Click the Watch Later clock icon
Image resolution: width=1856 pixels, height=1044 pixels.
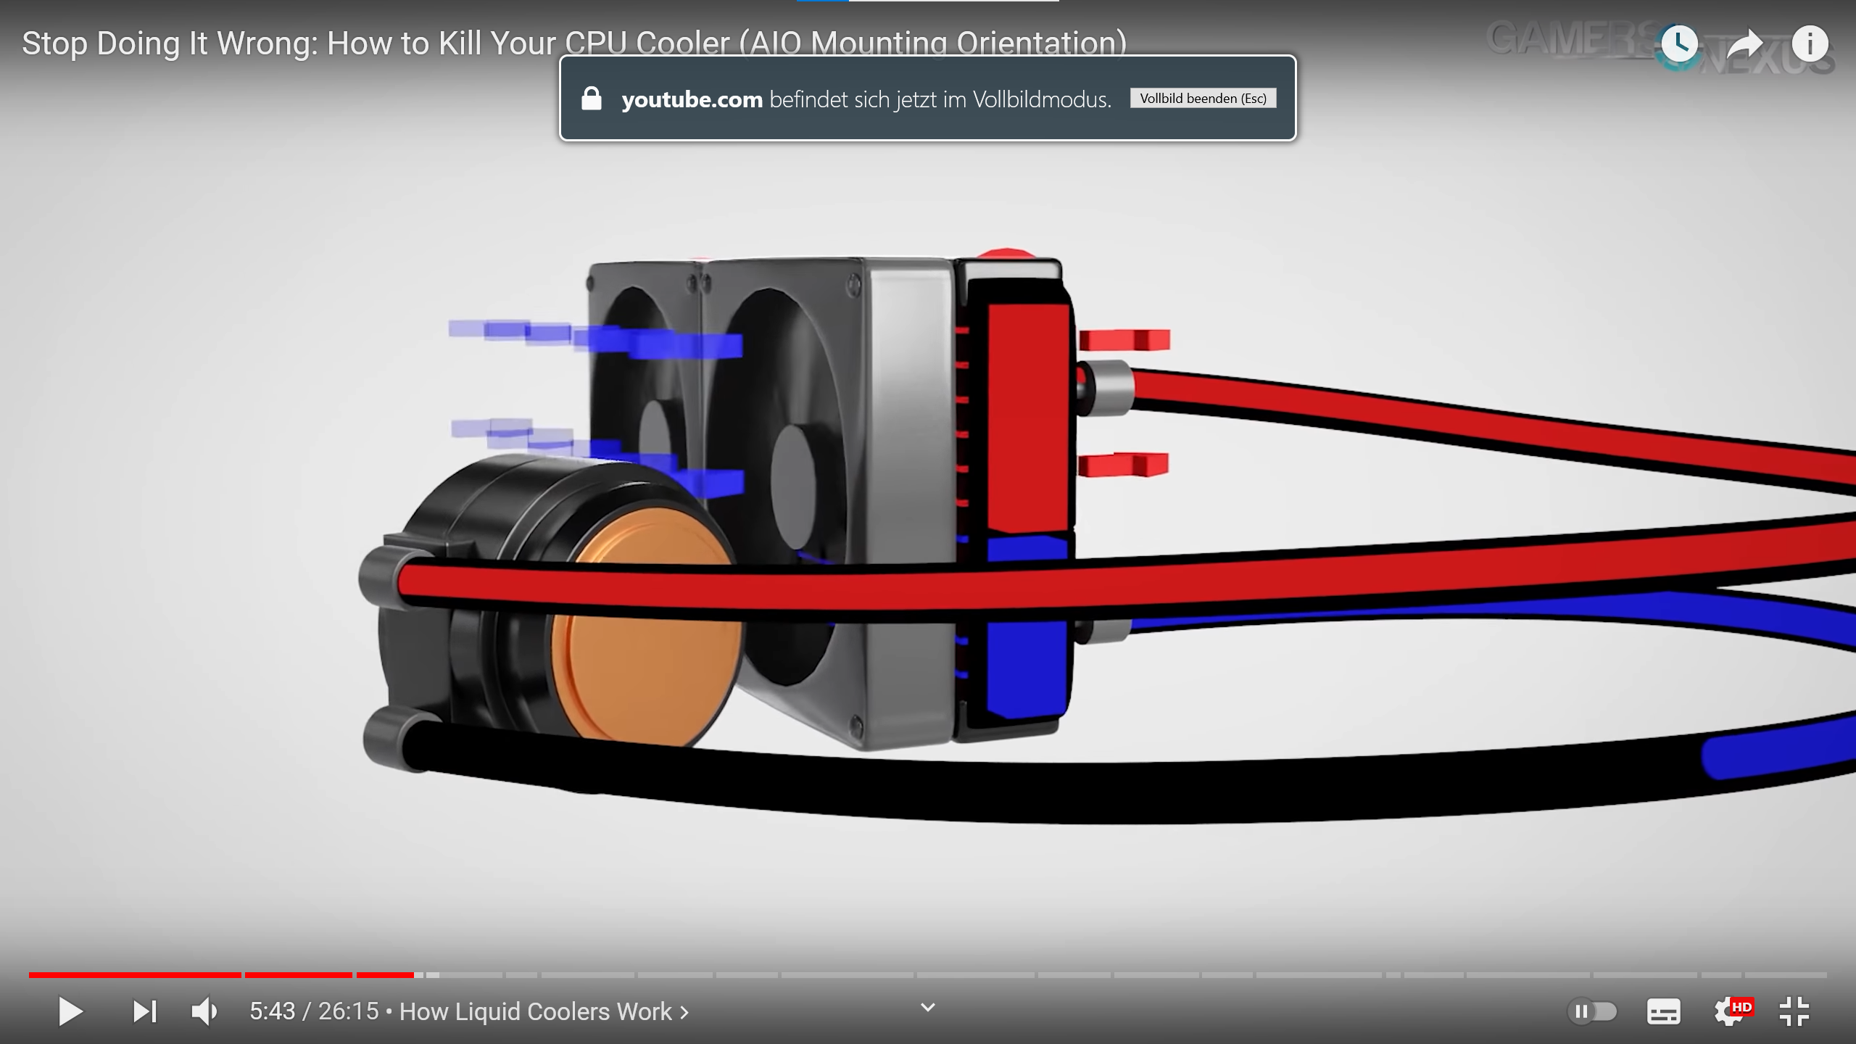[x=1679, y=44]
